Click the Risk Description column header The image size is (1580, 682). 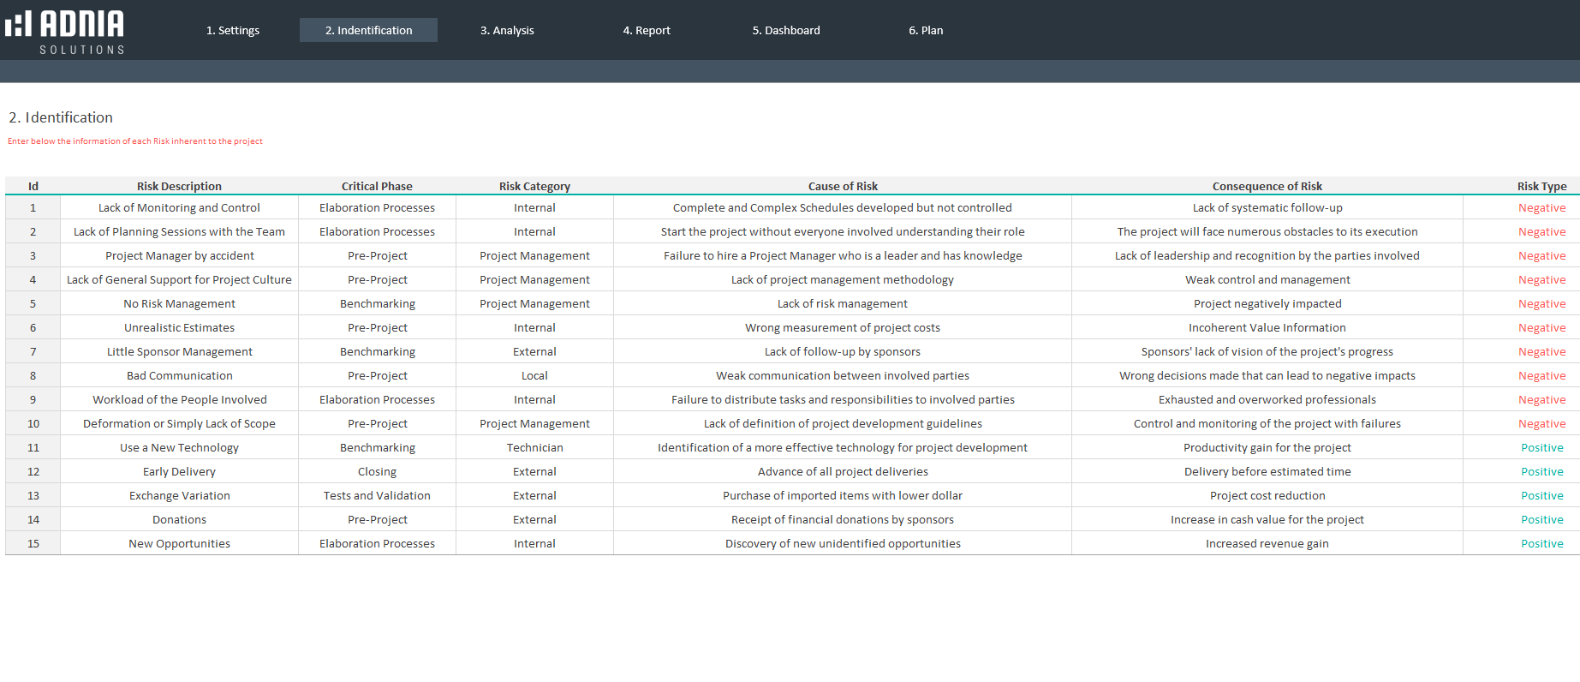(179, 186)
